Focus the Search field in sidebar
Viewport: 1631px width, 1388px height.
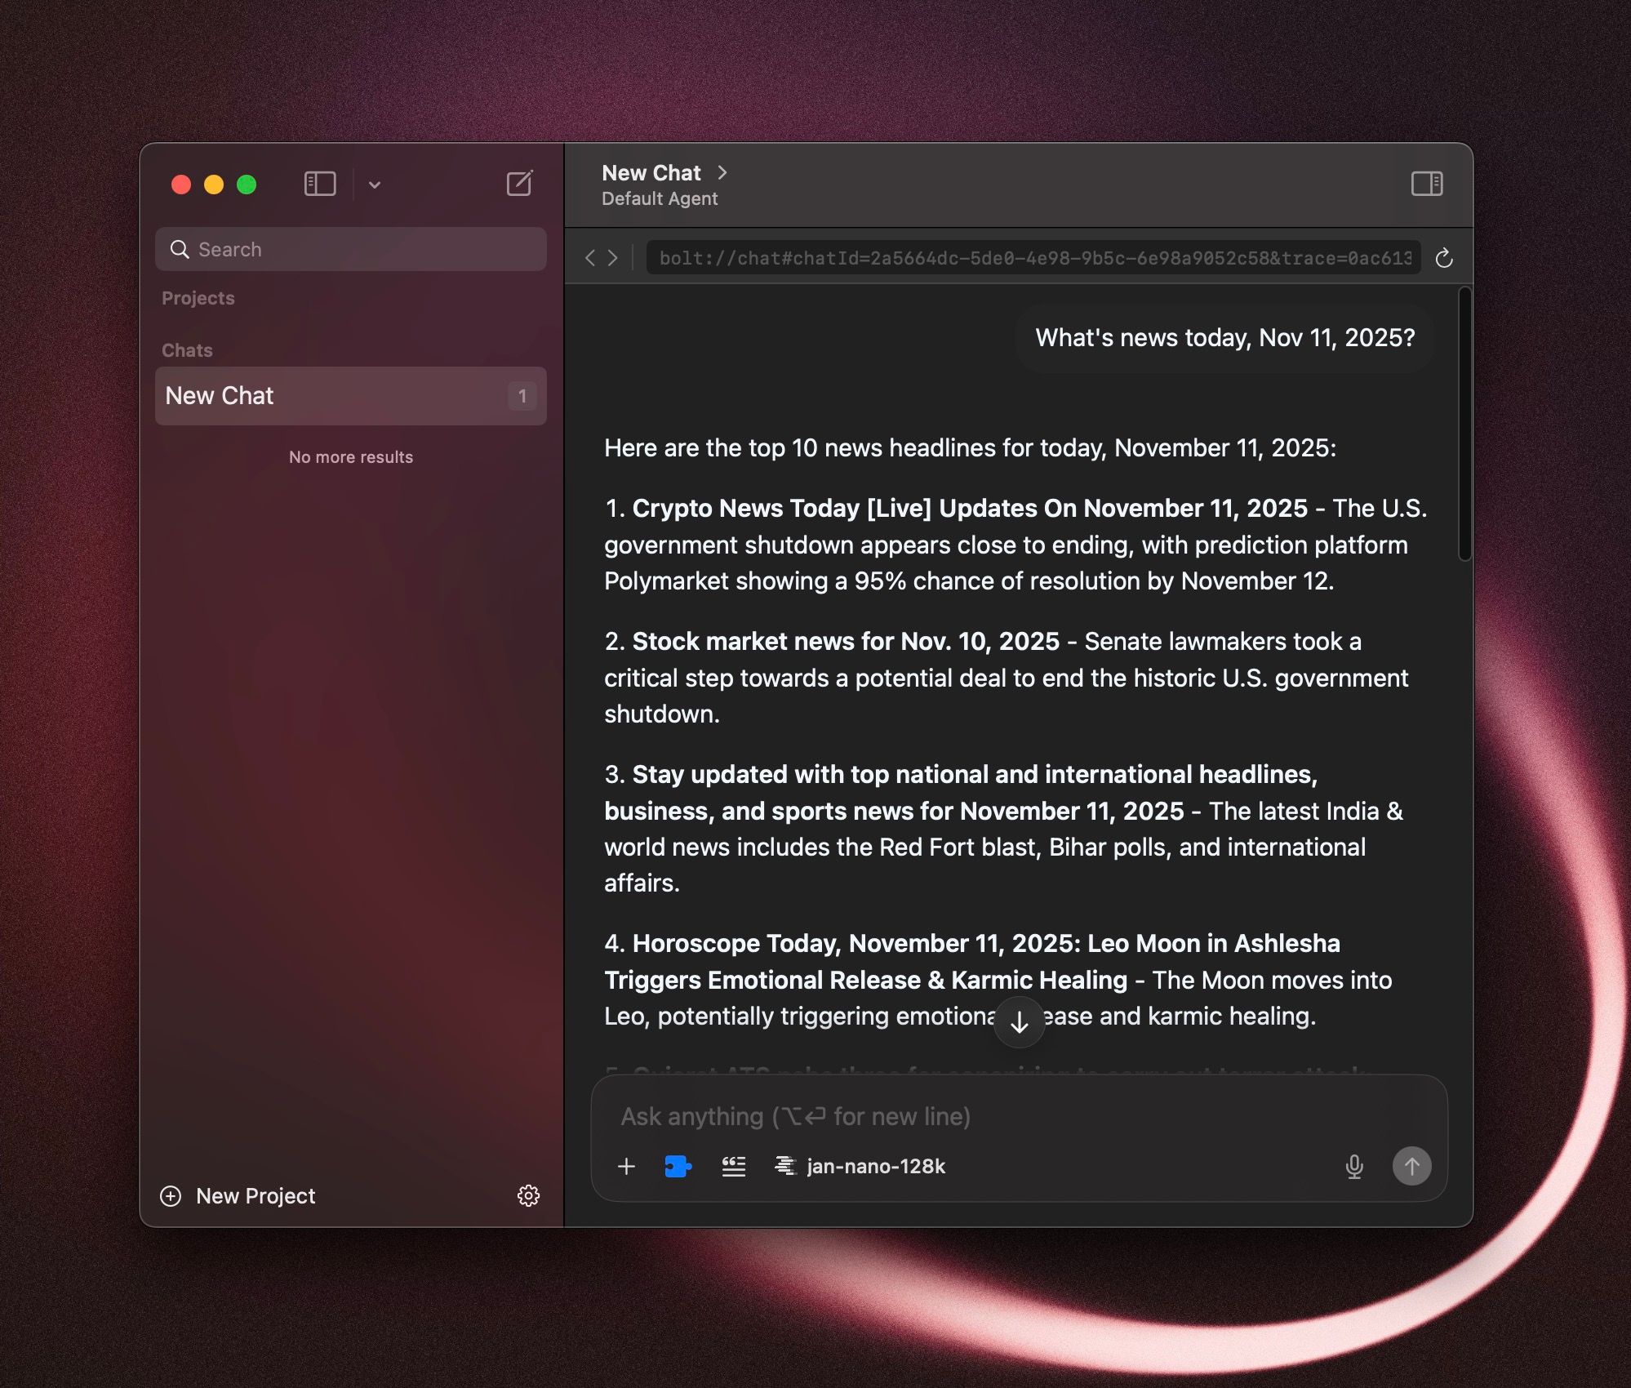coord(351,249)
